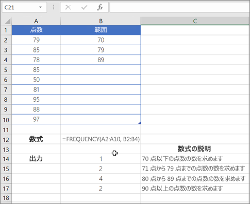Click the formula bar options dots handle

point(54,7)
